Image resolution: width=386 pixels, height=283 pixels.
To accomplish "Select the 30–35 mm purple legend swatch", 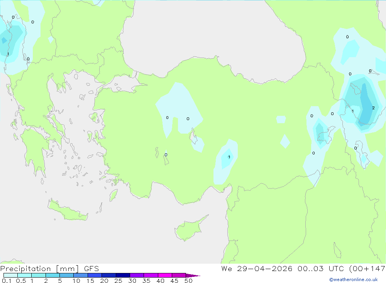I will click(x=137, y=275).
